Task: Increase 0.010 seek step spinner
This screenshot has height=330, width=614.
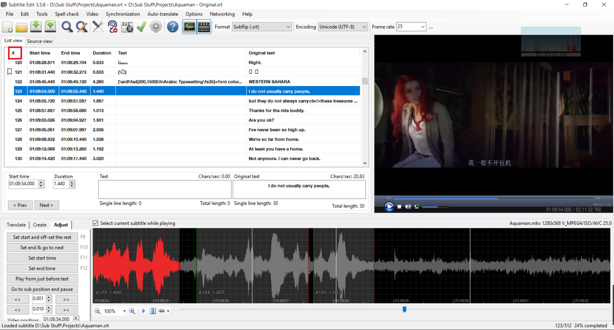Action: [x=49, y=308]
